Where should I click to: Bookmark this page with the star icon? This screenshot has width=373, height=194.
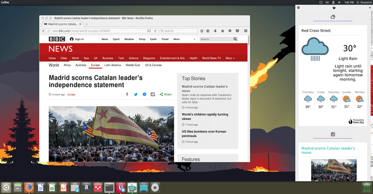(x=202, y=31)
